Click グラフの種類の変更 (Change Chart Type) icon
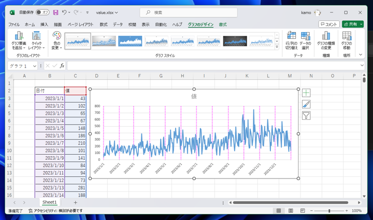Viewport: 373px width, 220px height. click(x=326, y=37)
